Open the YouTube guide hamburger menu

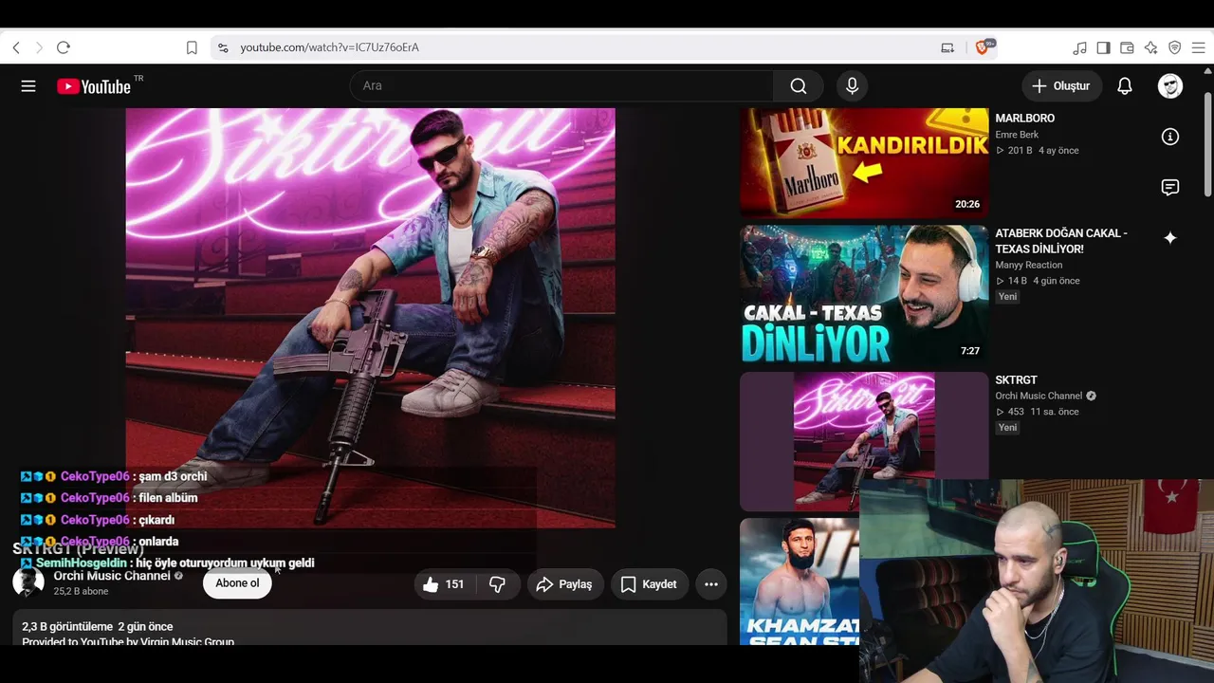pos(28,86)
